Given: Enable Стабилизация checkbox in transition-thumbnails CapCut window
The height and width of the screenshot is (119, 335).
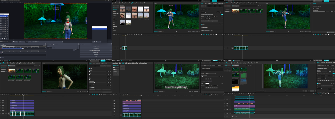Looking at the screenshot, I should (x=201, y=27).
